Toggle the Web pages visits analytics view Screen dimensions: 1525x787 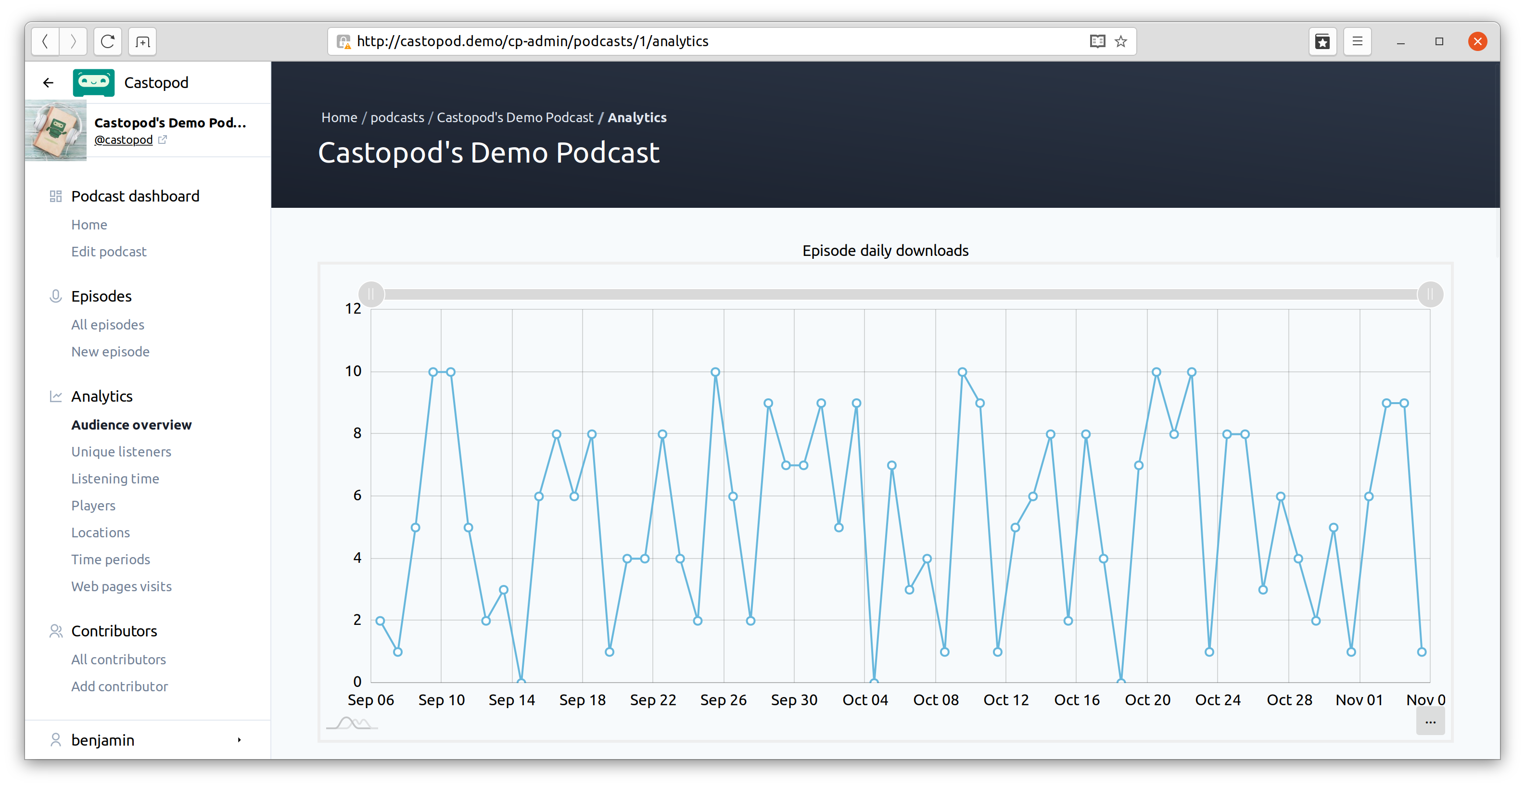click(x=121, y=585)
